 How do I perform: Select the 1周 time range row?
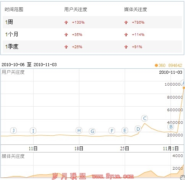tap(92, 22)
